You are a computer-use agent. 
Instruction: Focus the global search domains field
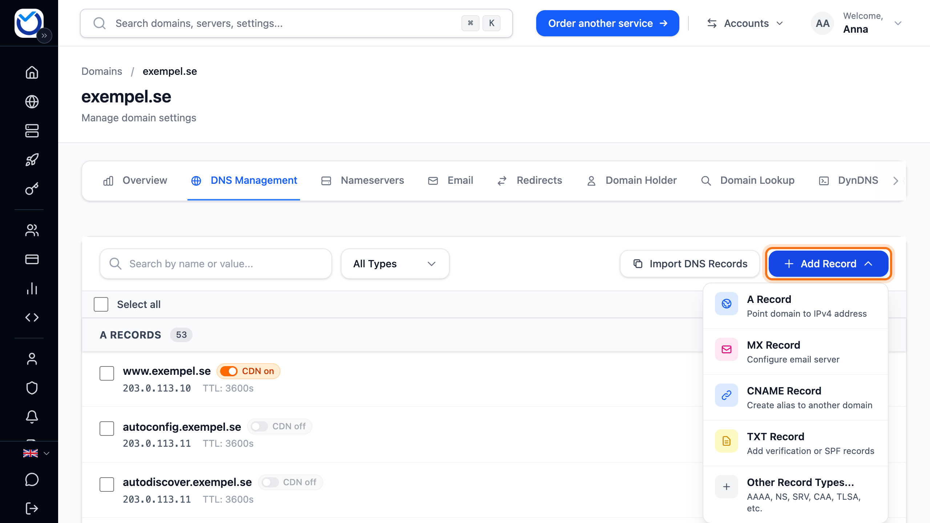pos(296,23)
